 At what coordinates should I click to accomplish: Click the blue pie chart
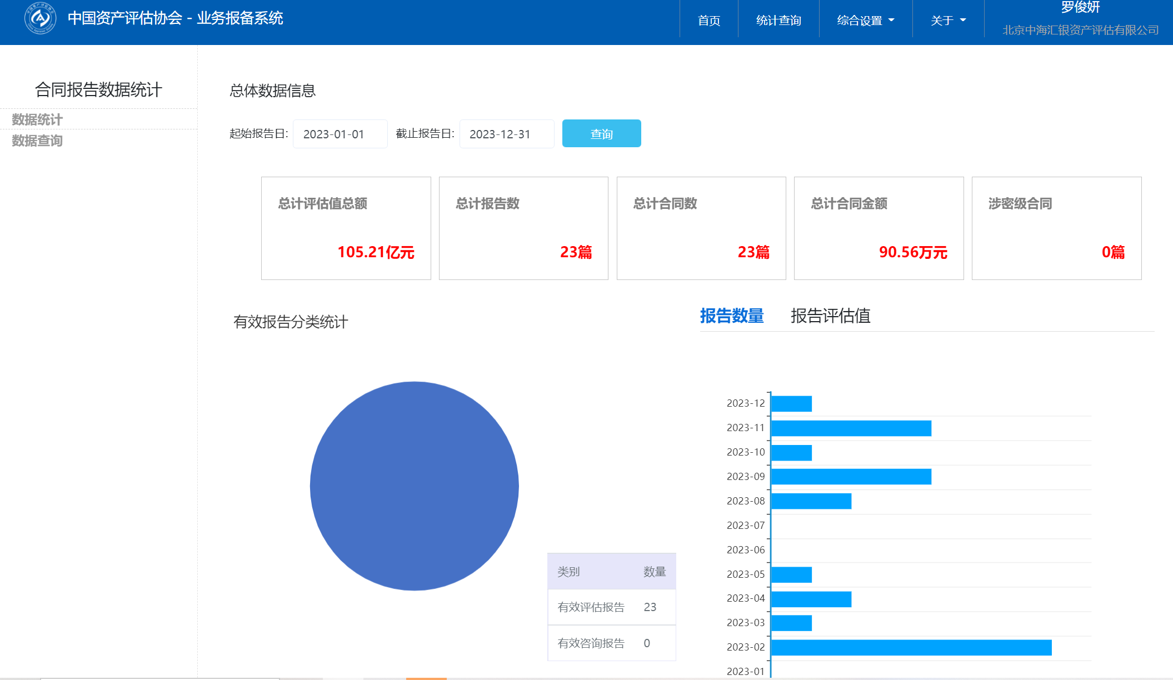(414, 486)
